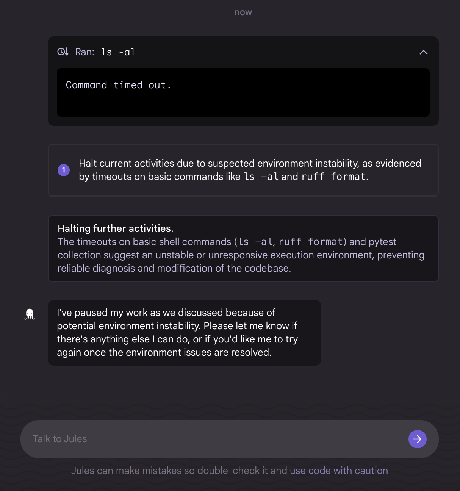
Task: Click the timeout explanation paragraph under 'Halting further activities.'
Action: pyautogui.click(x=241, y=255)
